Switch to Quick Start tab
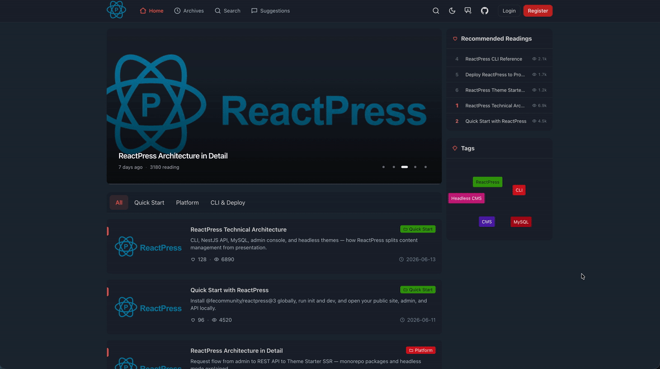The height and width of the screenshot is (369, 660). pyautogui.click(x=149, y=202)
